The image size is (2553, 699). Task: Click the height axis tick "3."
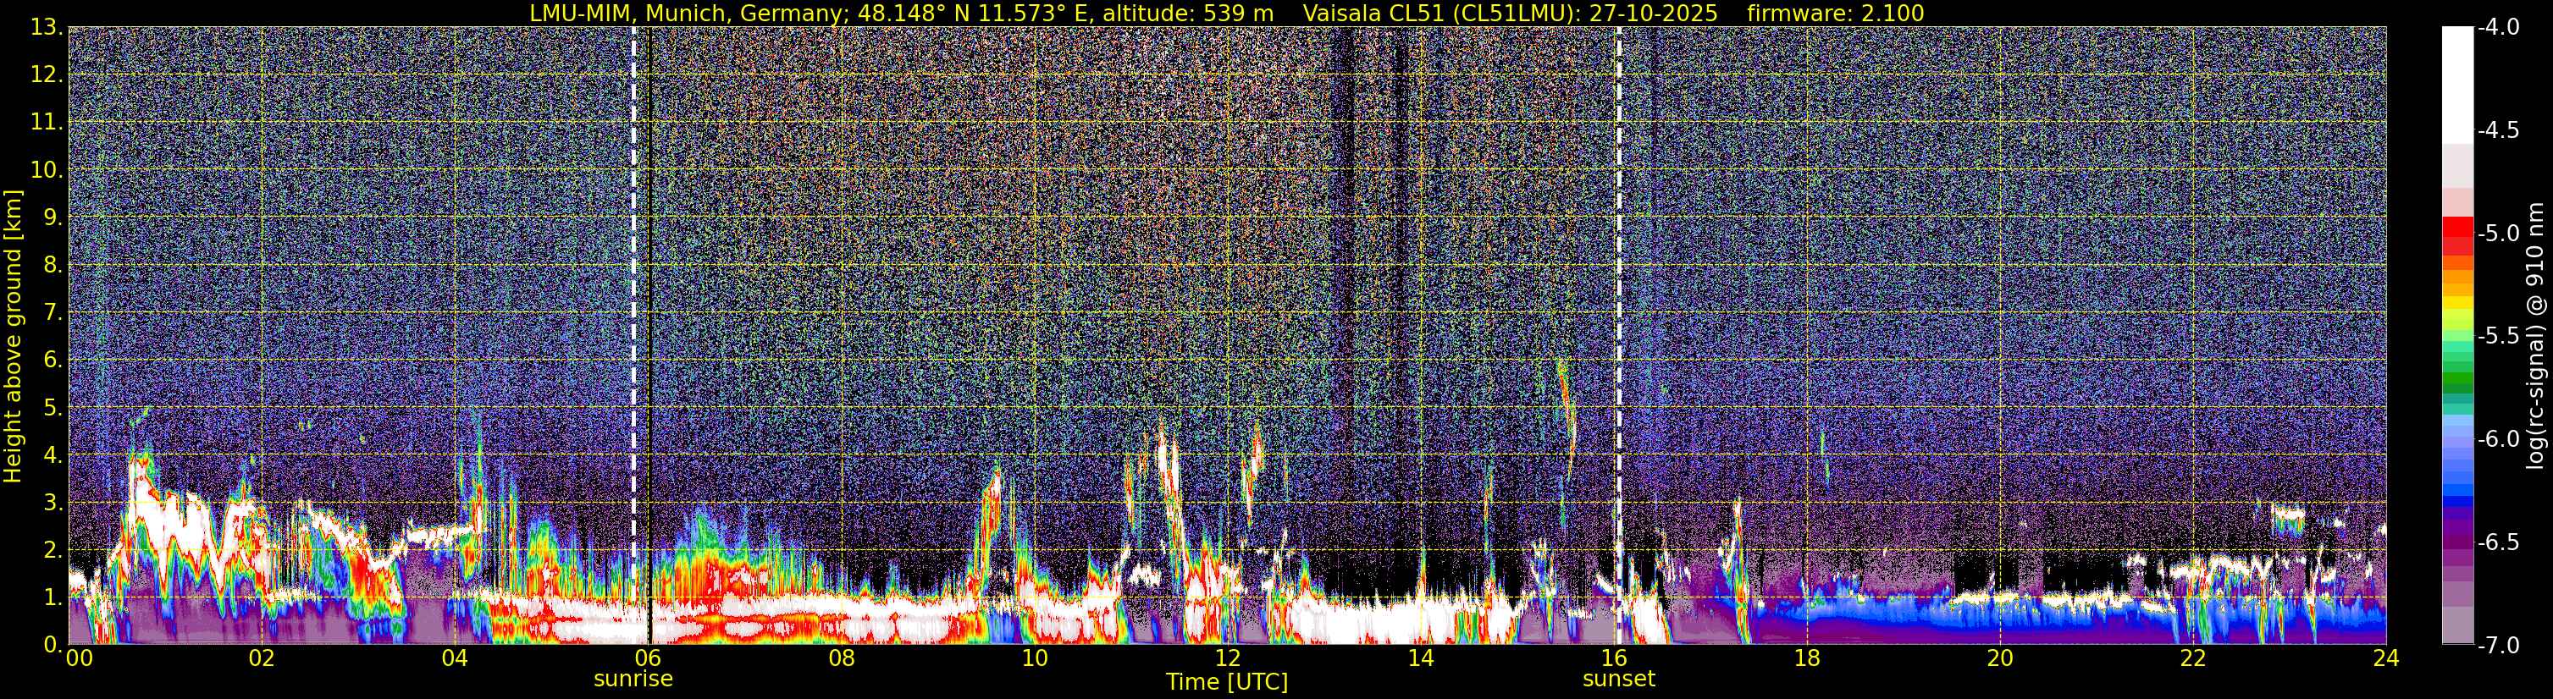tap(52, 503)
